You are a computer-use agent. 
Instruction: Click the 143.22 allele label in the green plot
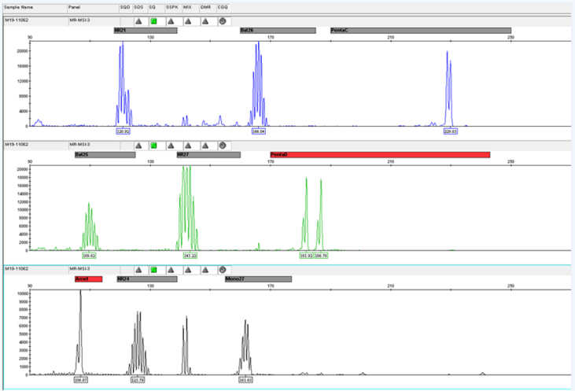190,256
